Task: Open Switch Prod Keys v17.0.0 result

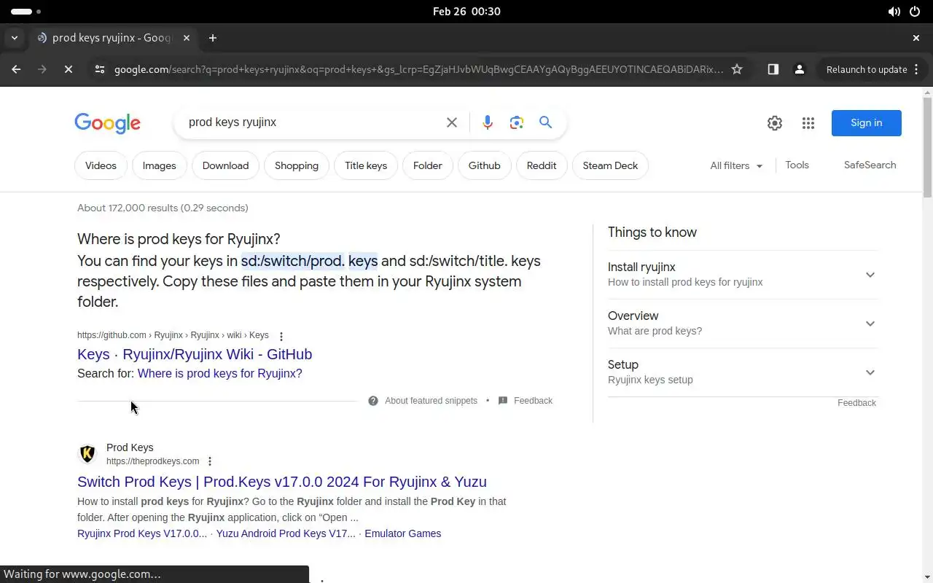Action: tap(282, 482)
